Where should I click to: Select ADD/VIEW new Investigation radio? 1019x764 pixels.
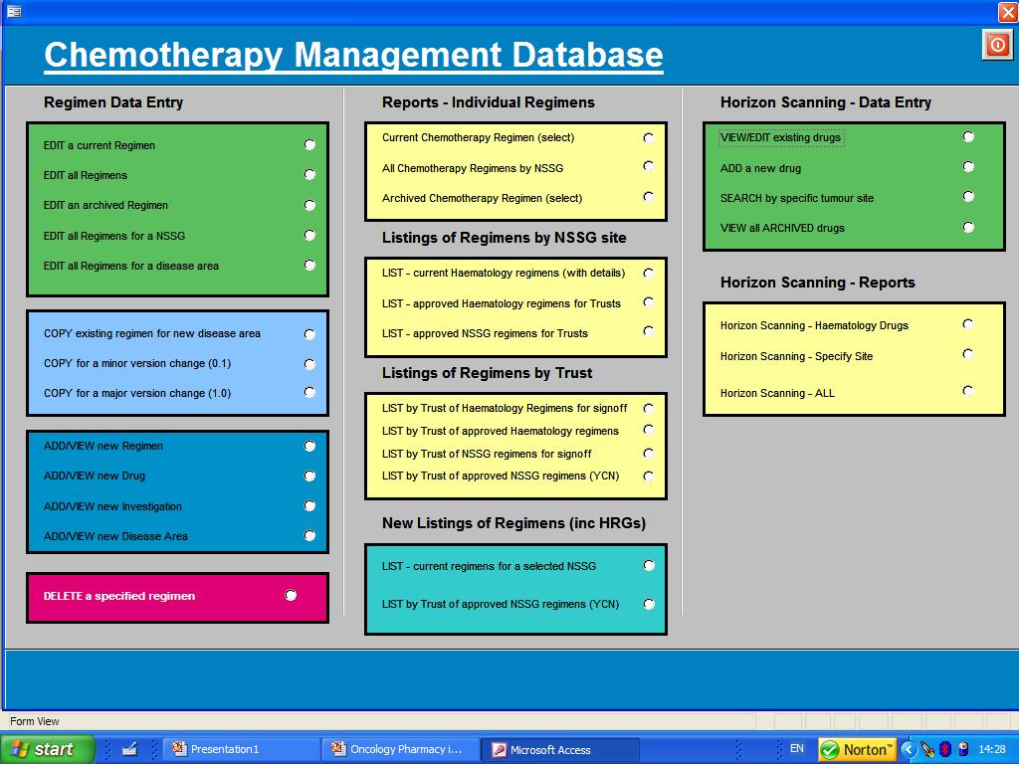(x=310, y=505)
